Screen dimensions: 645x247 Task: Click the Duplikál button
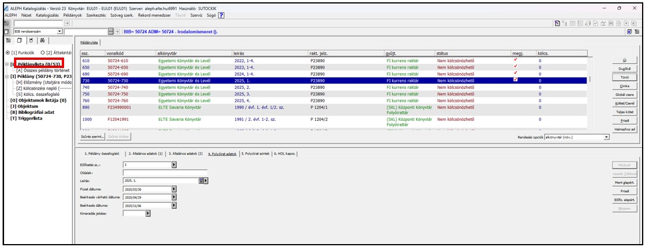[625, 69]
